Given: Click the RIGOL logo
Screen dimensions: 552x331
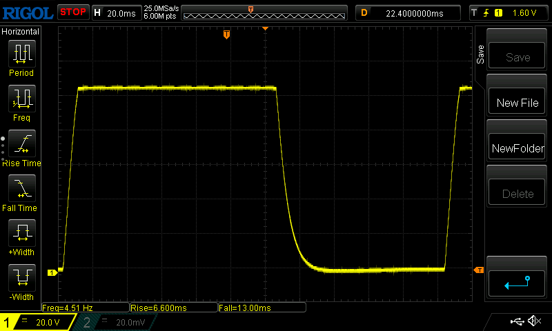Looking at the screenshot, I should point(28,13).
